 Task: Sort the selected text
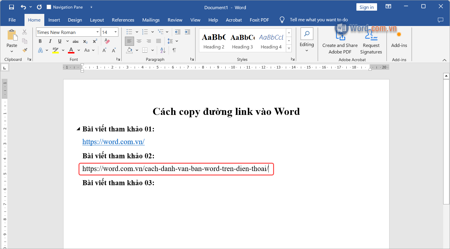(x=163, y=50)
